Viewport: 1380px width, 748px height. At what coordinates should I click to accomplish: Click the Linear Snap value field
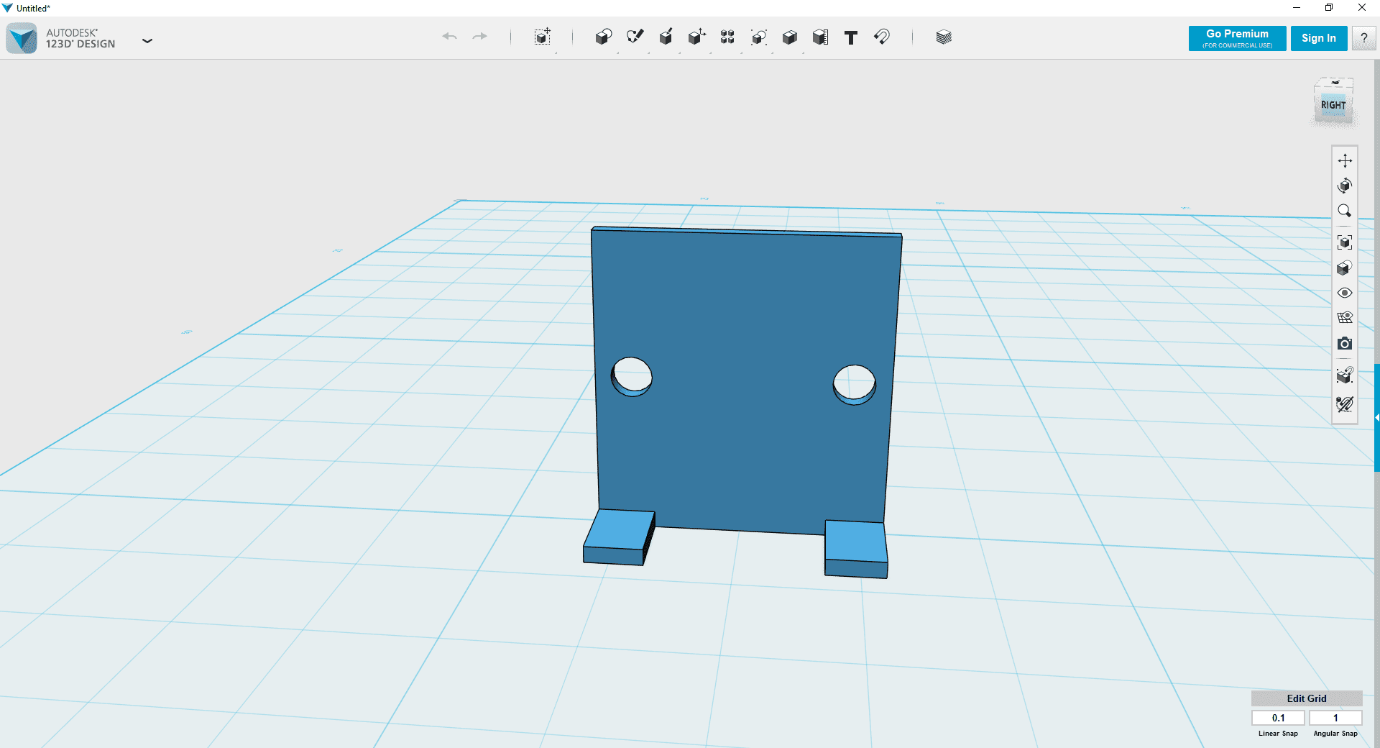(1278, 718)
